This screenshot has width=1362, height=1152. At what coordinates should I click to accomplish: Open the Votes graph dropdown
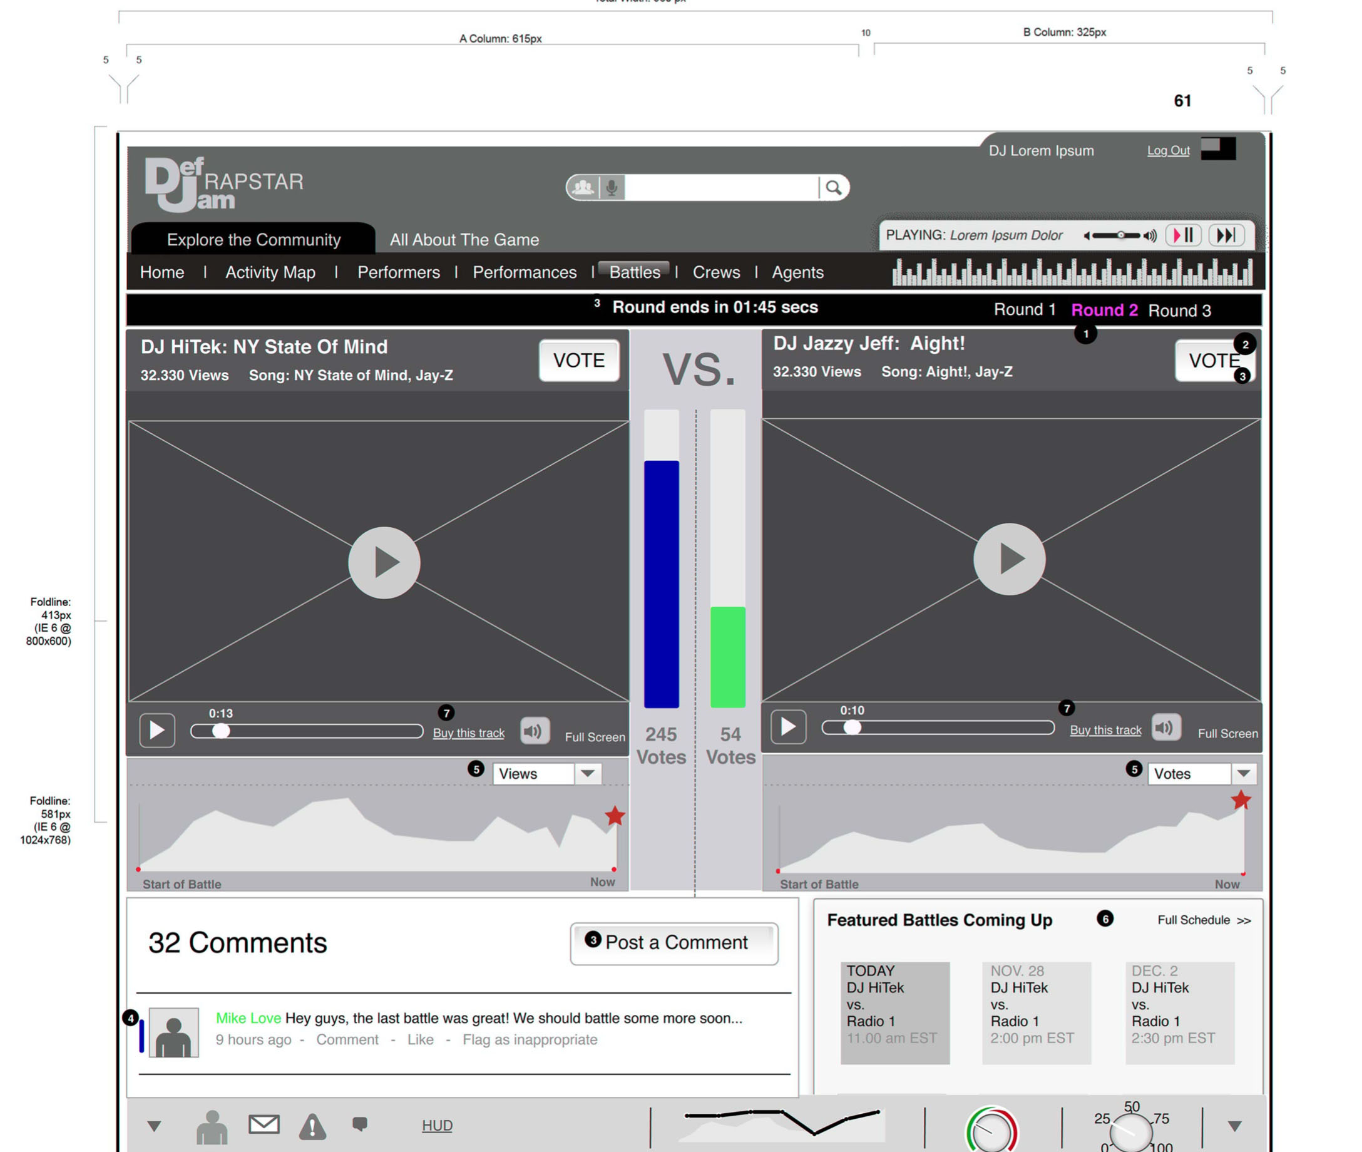click(x=1243, y=774)
